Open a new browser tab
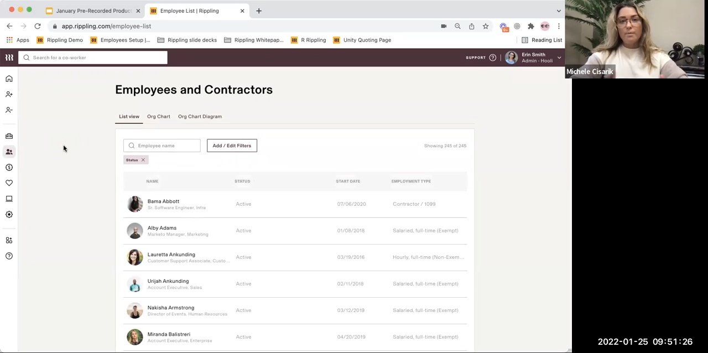Screen dimensions: 708x353 tap(258, 11)
